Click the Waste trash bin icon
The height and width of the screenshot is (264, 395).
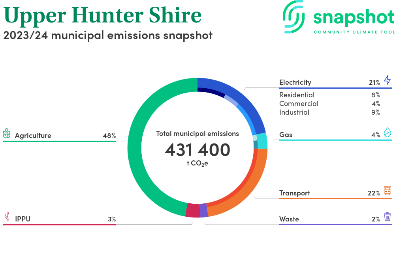387,217
